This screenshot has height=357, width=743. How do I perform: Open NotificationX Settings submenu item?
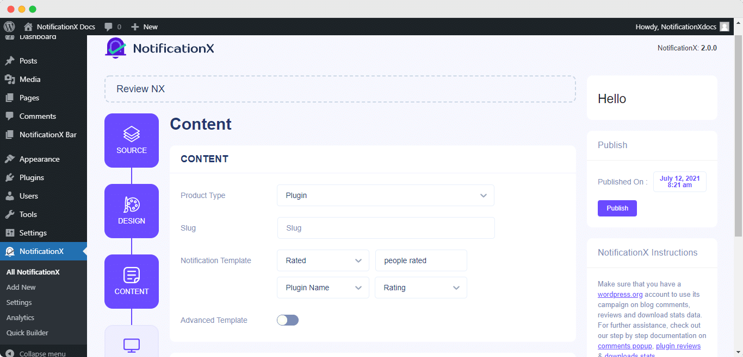(19, 302)
